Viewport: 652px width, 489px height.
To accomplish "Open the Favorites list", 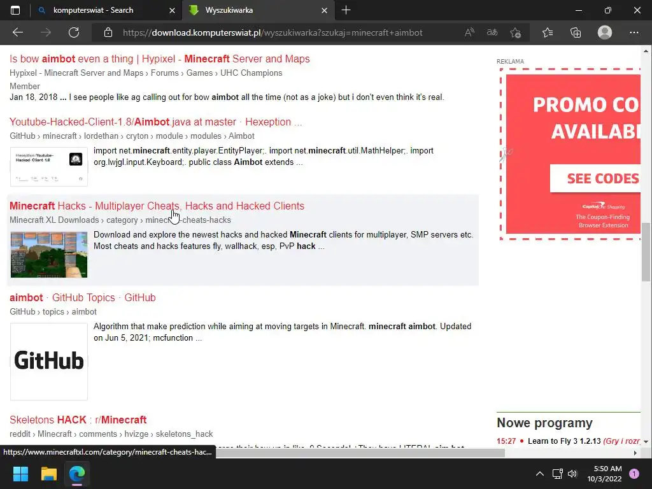I will [547, 32].
